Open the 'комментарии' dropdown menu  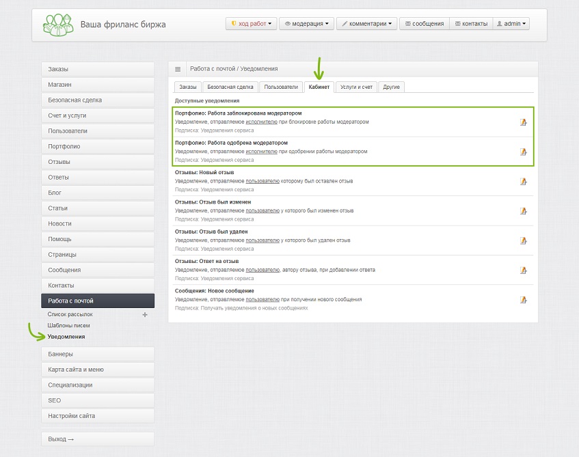pos(366,24)
